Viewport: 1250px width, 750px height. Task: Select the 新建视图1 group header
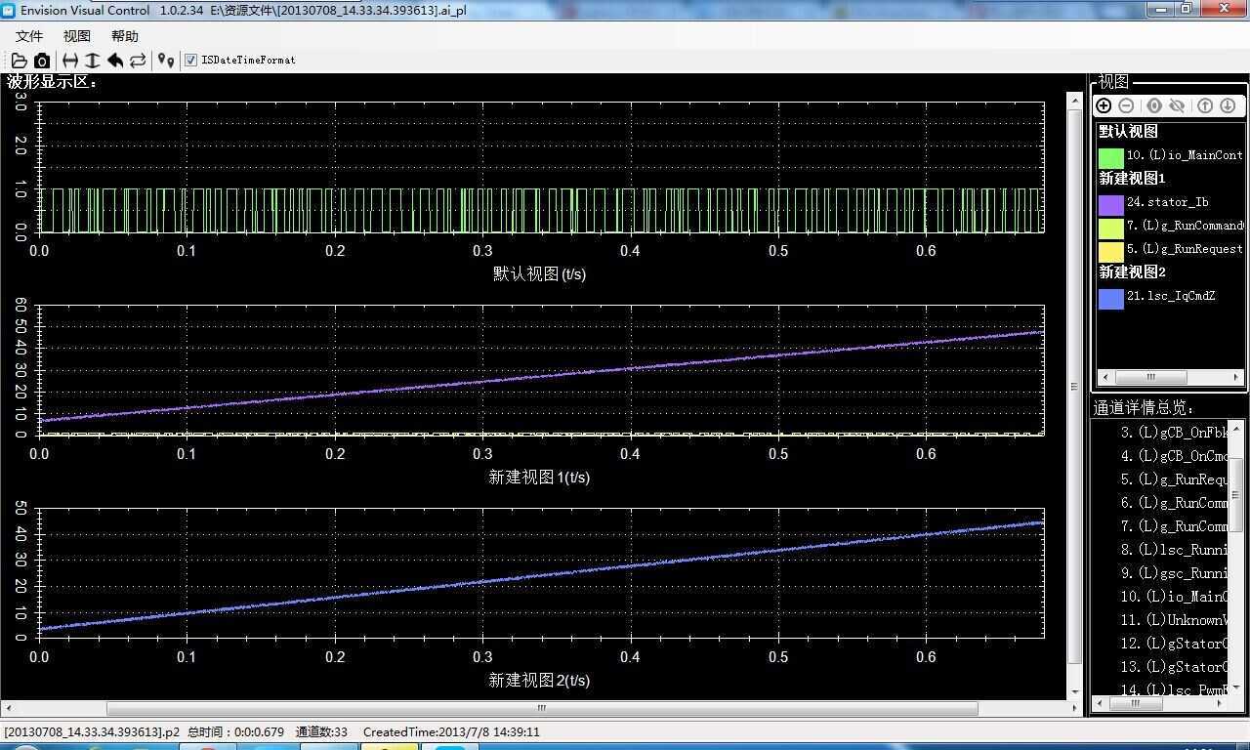click(x=1132, y=179)
